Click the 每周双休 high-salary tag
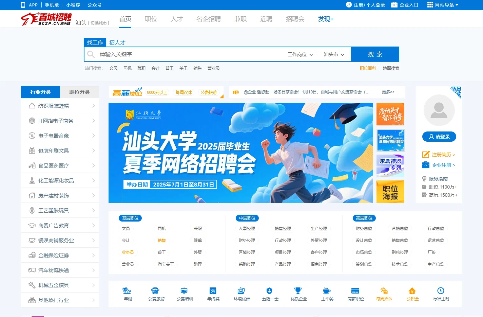This screenshot has width=483, height=317. pyautogui.click(x=183, y=92)
